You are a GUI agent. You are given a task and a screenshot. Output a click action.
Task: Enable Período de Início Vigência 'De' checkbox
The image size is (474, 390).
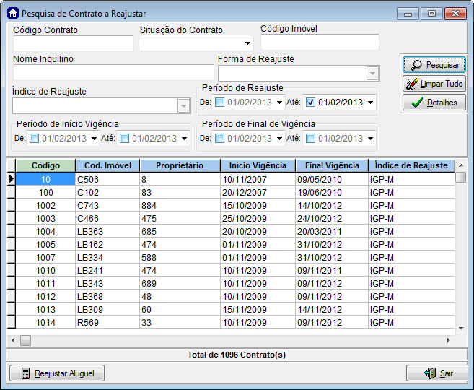click(34, 138)
